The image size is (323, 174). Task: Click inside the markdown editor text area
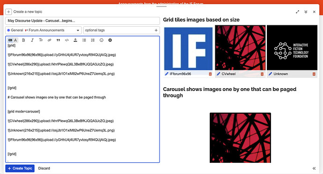[82, 103]
